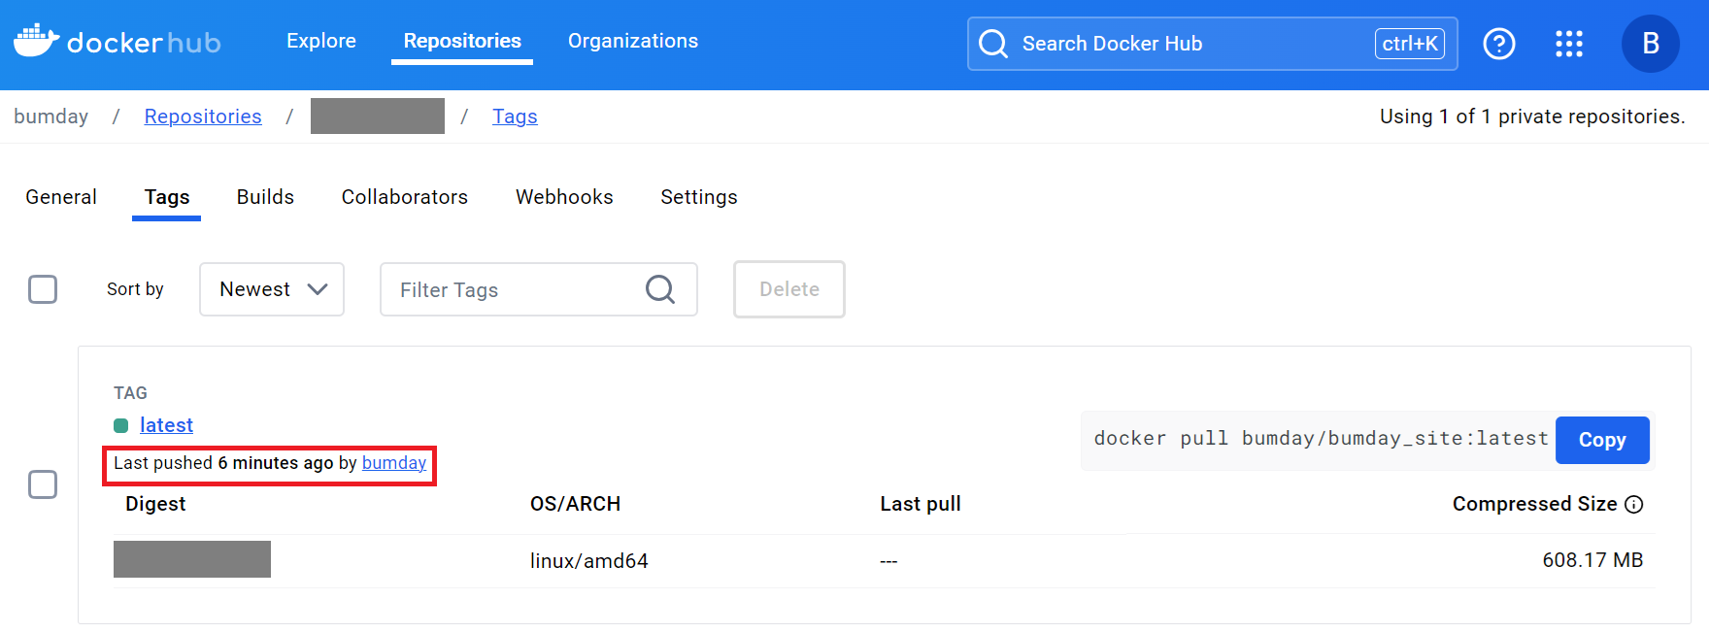Select the Tags tab
Viewport: 1709px width, 633px height.
[x=167, y=197]
